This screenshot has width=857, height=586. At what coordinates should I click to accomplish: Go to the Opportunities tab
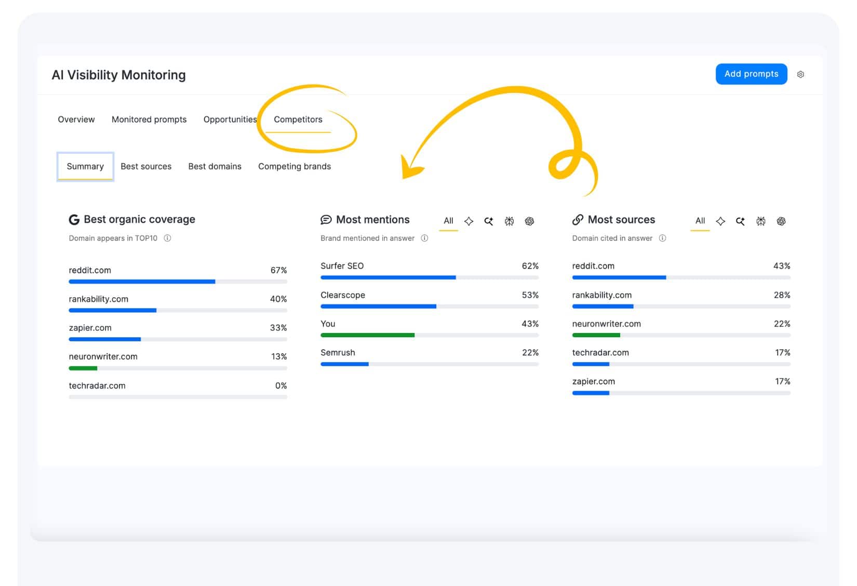point(230,119)
